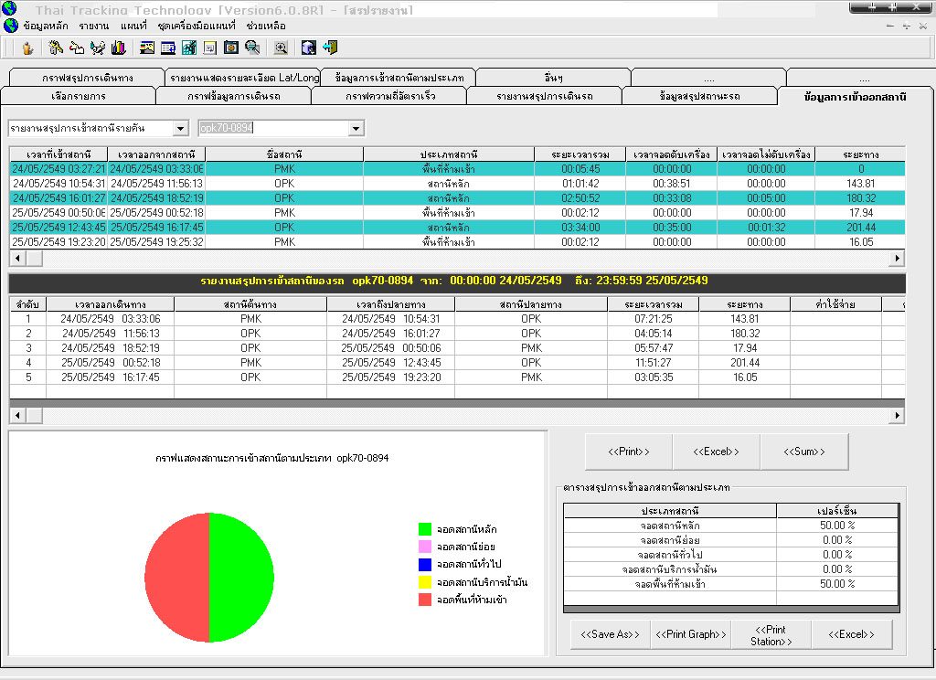Image resolution: width=936 pixels, height=680 pixels.
Task: Click the <<Sum>> button
Action: click(x=804, y=452)
